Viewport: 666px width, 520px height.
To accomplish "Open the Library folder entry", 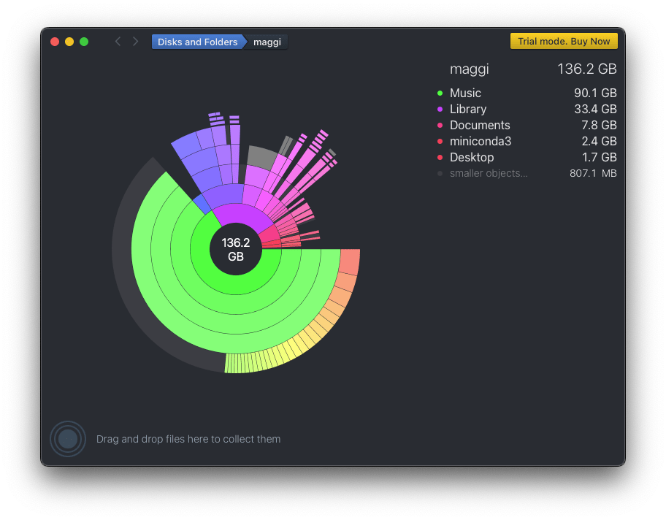I will tap(467, 110).
